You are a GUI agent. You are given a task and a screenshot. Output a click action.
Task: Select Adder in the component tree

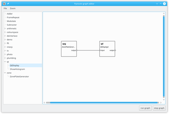(x=10, y=14)
